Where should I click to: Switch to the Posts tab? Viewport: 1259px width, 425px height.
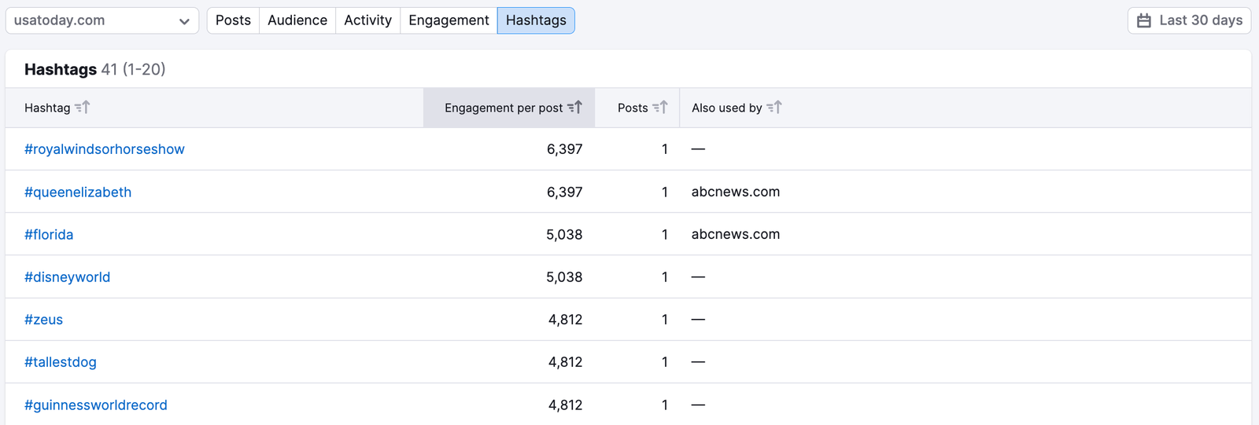(x=233, y=20)
